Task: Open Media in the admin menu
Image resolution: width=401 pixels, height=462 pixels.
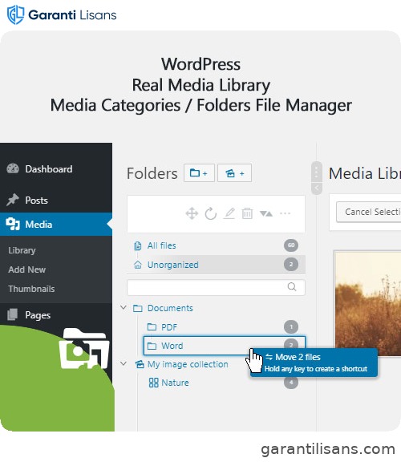Action: (x=56, y=225)
